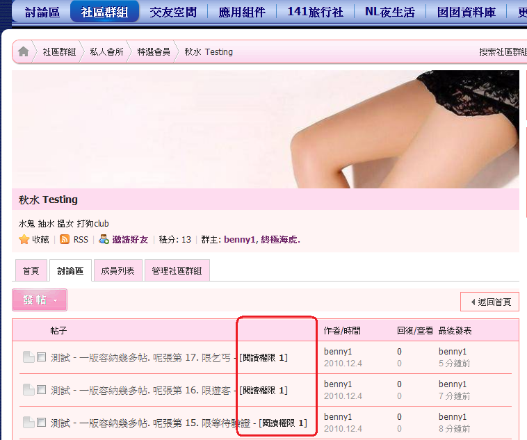Switch to the 討論區 group tab

tap(70, 270)
